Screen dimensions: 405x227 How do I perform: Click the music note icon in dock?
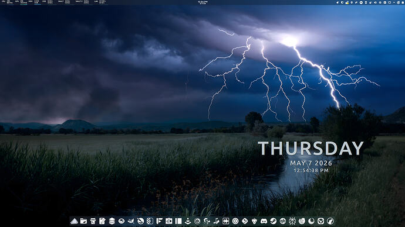coord(216,221)
